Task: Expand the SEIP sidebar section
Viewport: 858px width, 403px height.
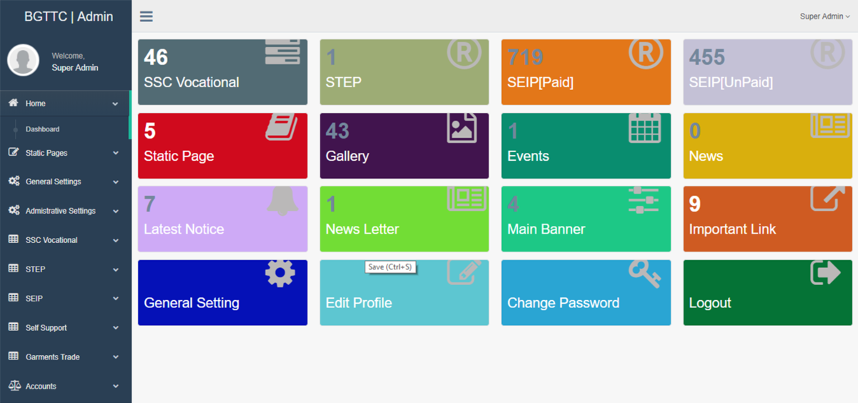Action: (65, 299)
